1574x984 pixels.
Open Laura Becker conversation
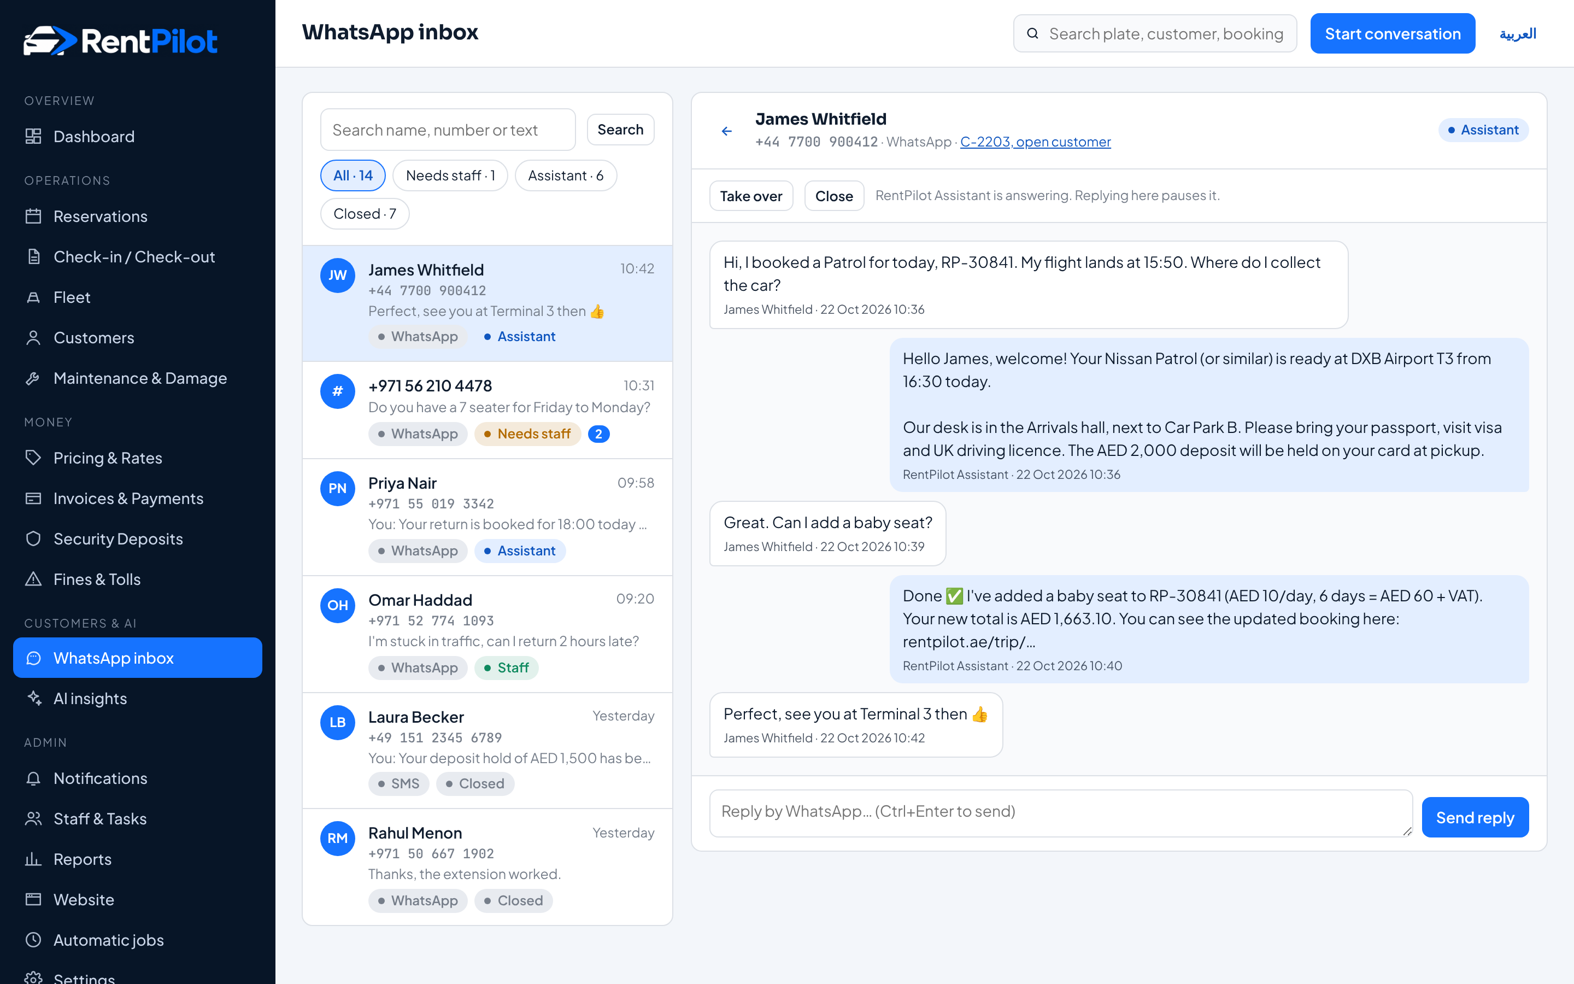[487, 751]
